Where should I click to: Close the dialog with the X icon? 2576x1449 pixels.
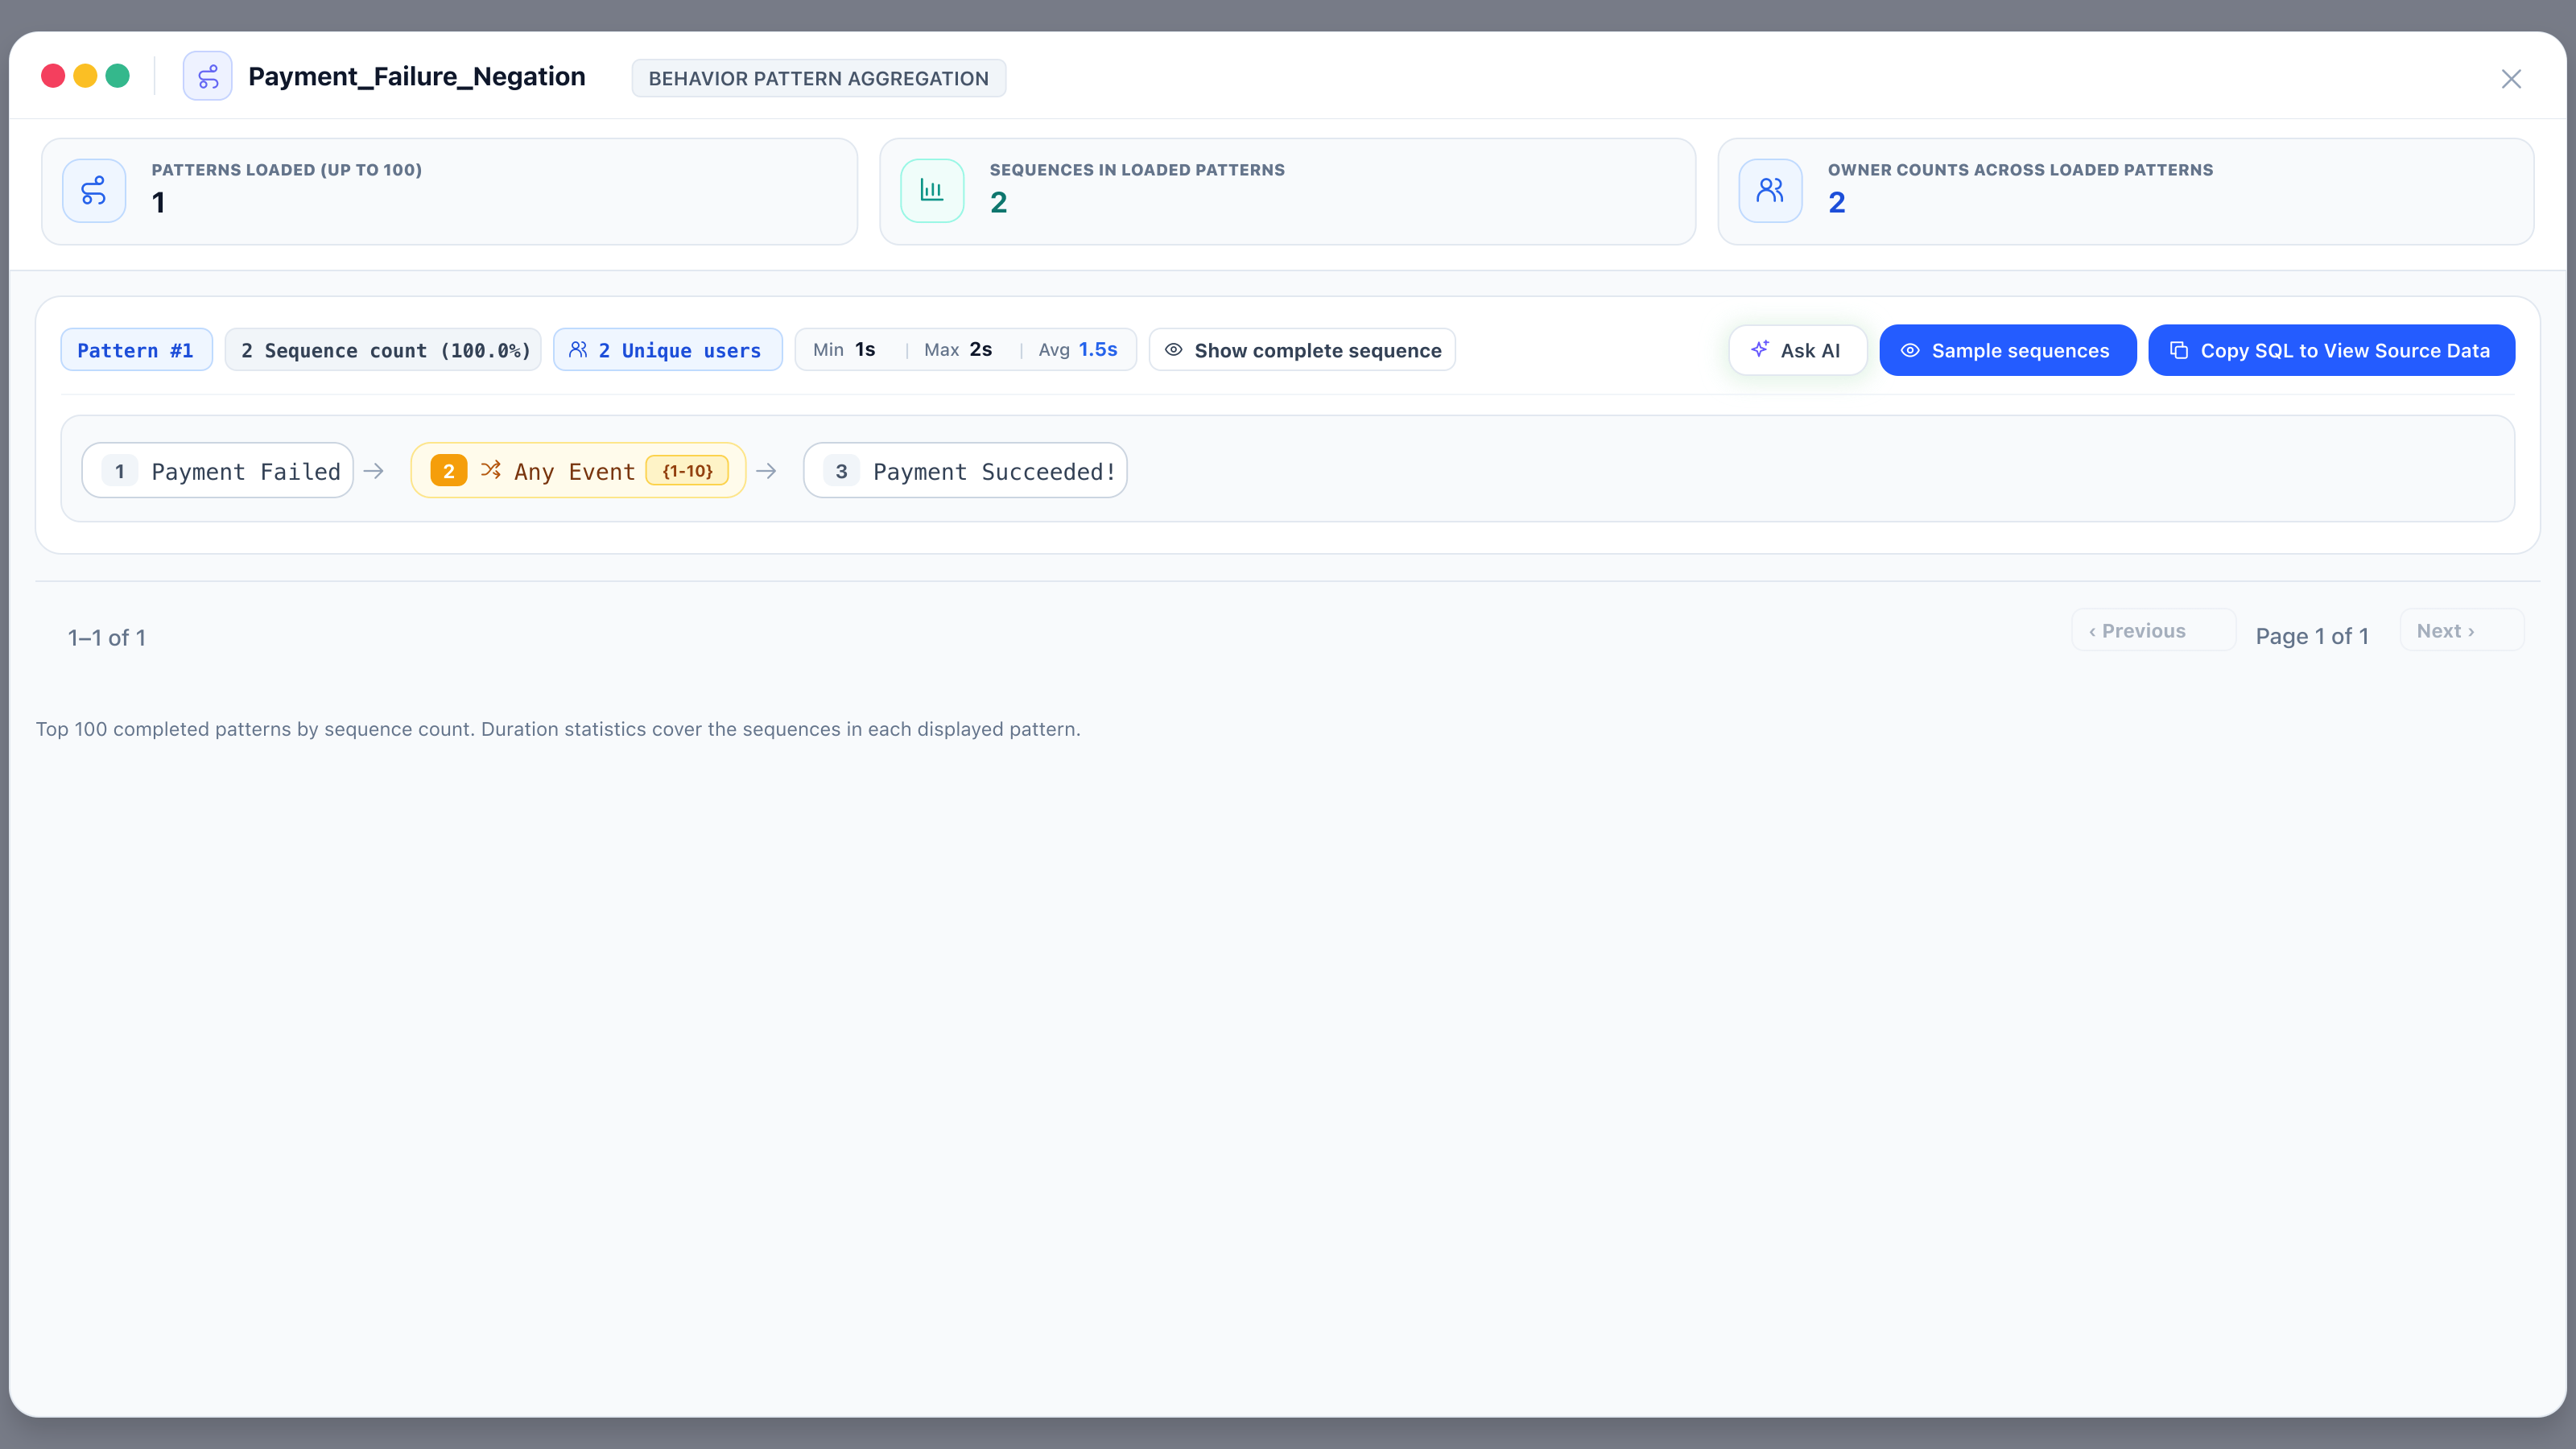2511,79
